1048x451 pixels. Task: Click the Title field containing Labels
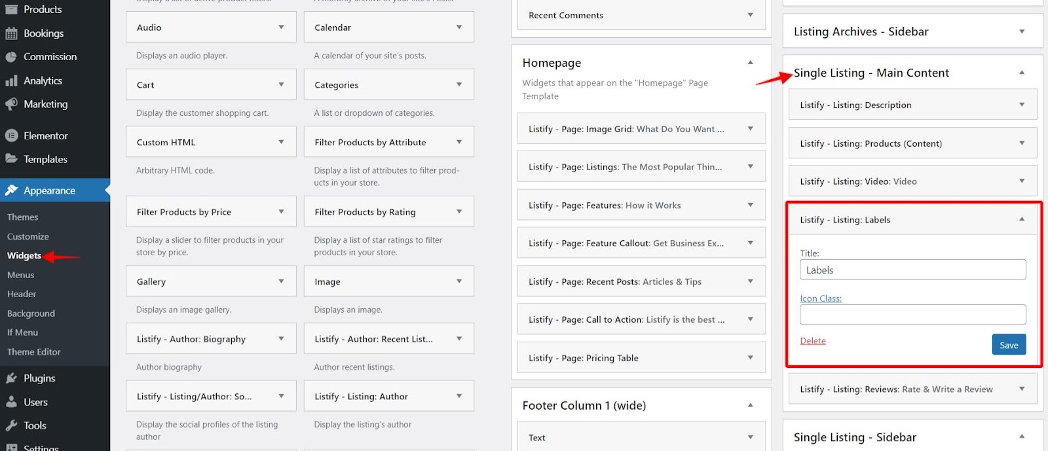click(x=912, y=270)
